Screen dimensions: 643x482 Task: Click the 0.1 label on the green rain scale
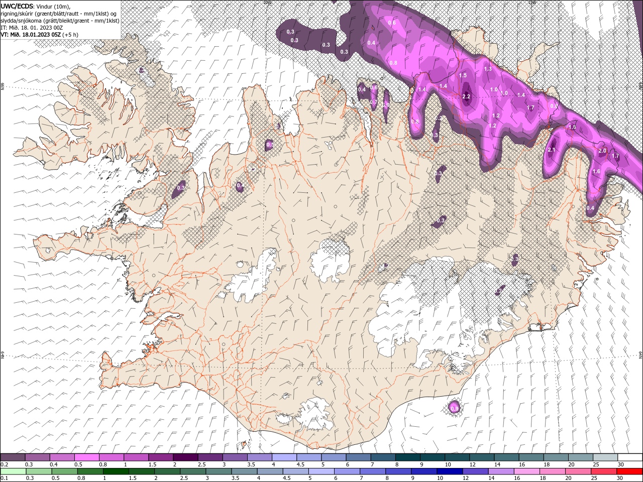(4, 478)
